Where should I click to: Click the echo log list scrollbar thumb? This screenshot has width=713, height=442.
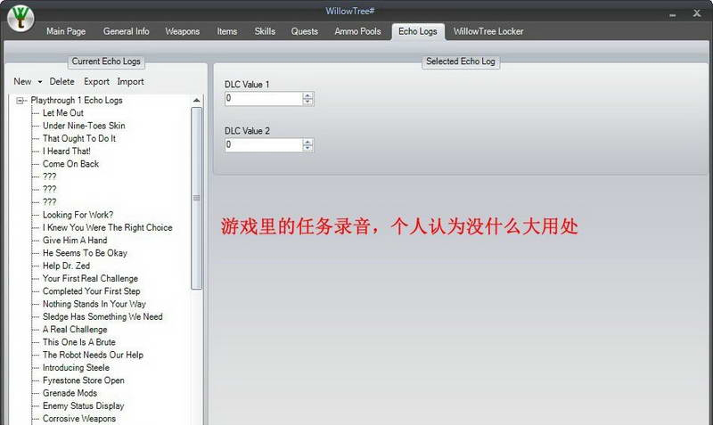[x=196, y=198]
